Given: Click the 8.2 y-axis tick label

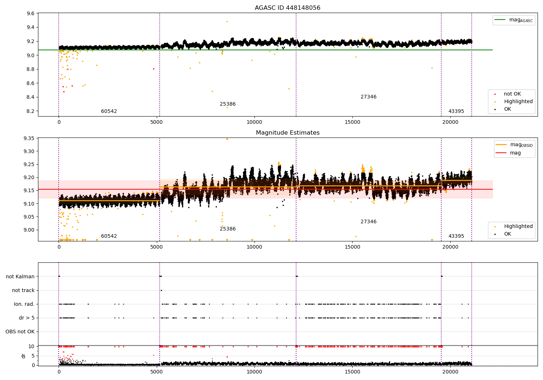Looking at the screenshot, I should click(x=31, y=111).
